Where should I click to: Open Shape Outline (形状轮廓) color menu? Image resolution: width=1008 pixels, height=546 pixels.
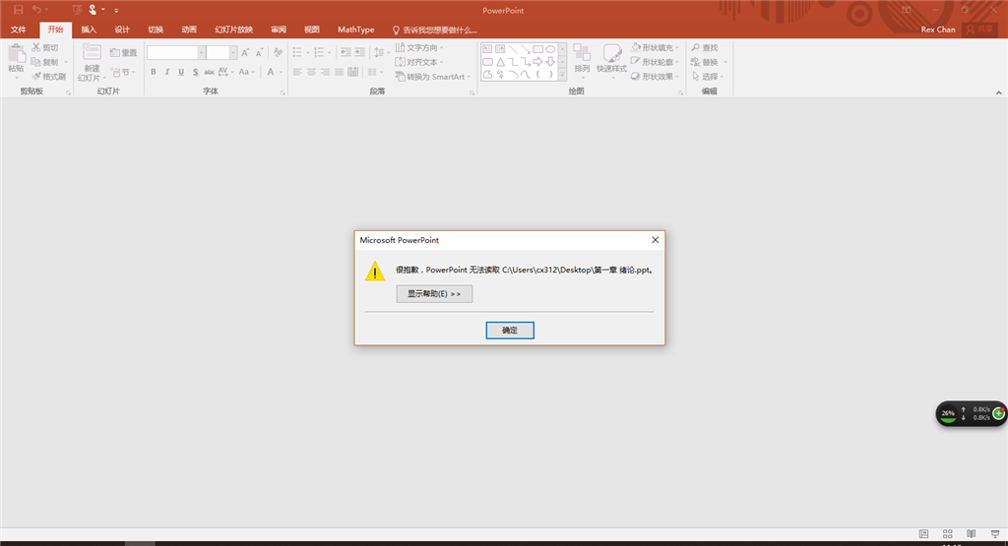(655, 62)
